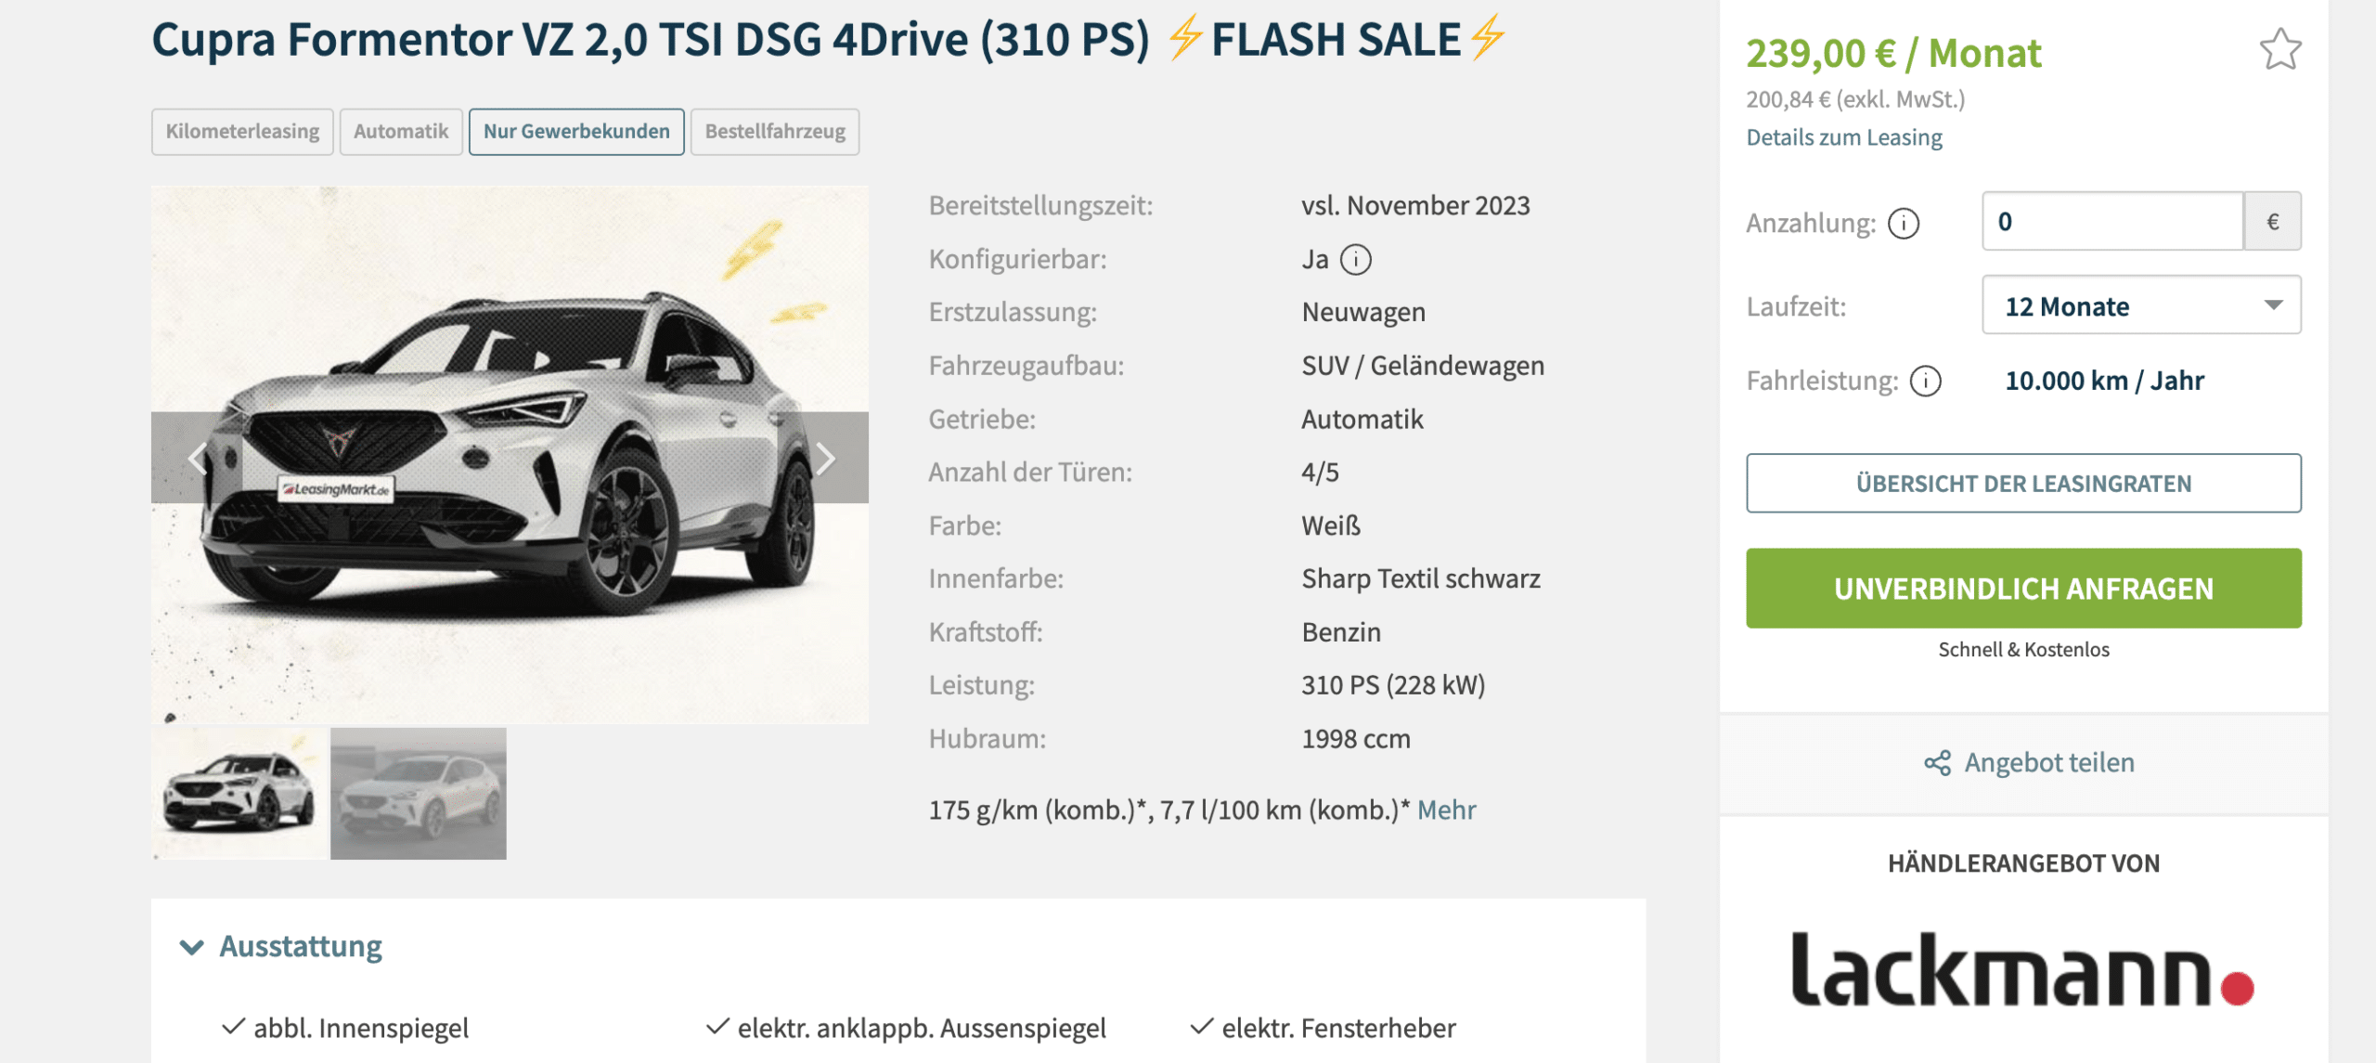Open Übersicht der Leasingraten
Viewport: 2376px width, 1063px height.
[x=2023, y=484]
